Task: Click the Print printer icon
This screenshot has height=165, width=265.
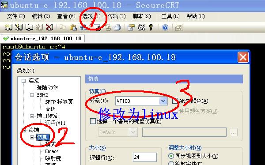Action: click(117, 27)
